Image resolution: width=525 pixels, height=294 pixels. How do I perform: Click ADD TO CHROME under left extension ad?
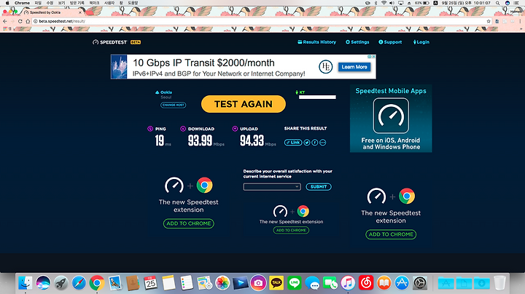pos(189,223)
